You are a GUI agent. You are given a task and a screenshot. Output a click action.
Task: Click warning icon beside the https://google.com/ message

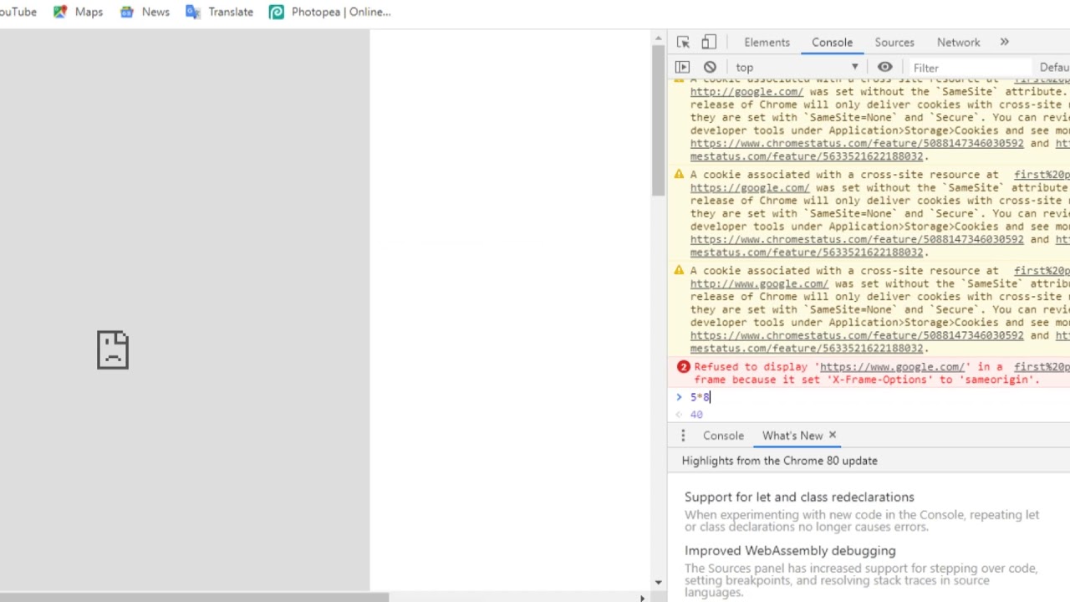[x=680, y=175]
